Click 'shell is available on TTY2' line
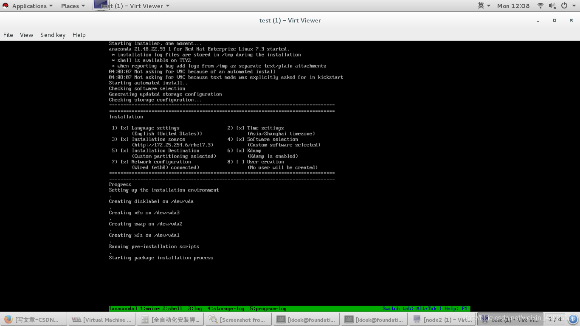The image size is (580, 326). click(x=154, y=60)
